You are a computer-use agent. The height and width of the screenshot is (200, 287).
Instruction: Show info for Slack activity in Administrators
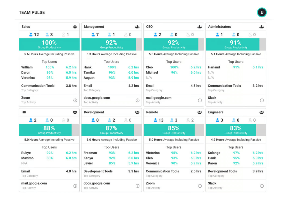(x=262, y=100)
